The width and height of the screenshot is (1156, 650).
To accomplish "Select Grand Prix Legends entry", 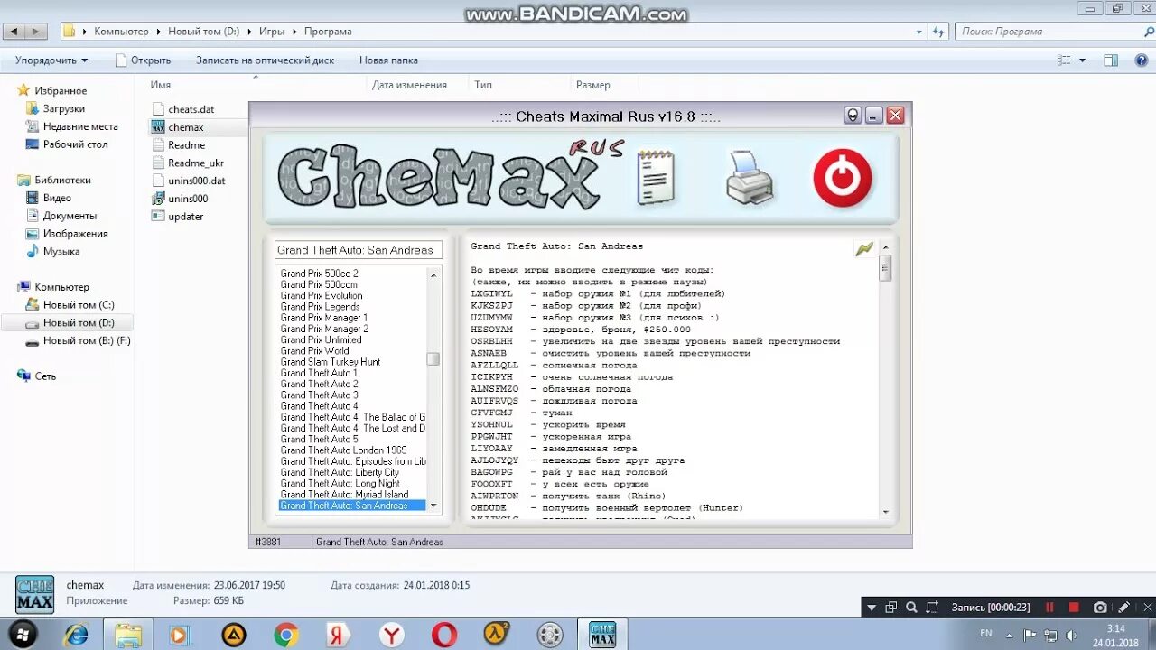I will pyautogui.click(x=320, y=307).
